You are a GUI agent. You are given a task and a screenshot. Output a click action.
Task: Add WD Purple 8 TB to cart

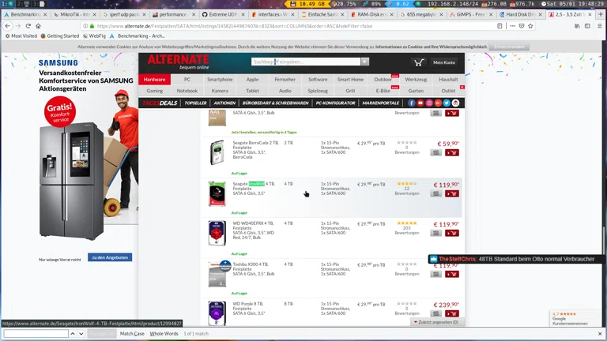[x=451, y=314]
